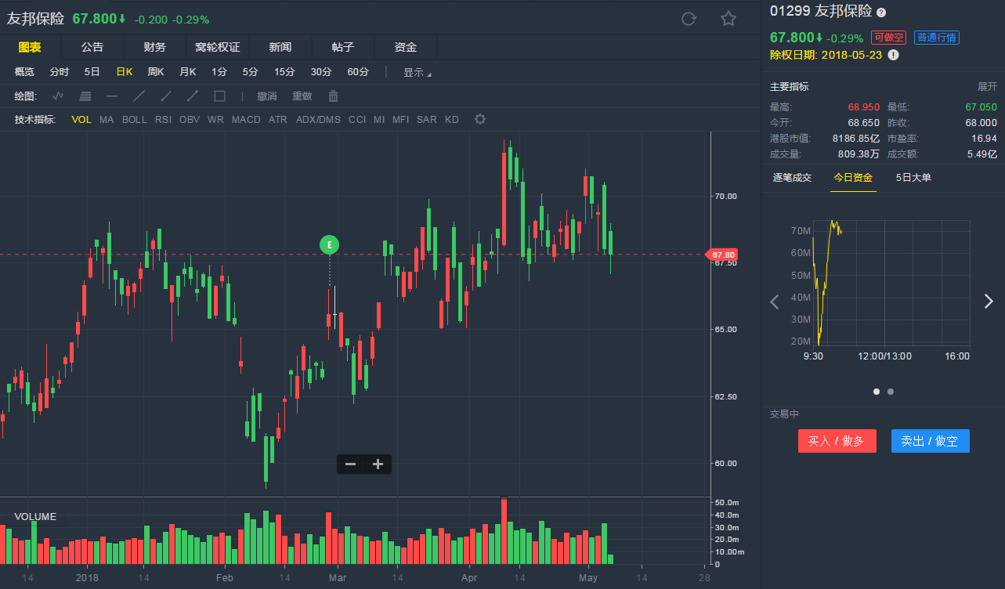1005x589 pixels.
Task: Select the horizontal line drawing tool
Action: pyautogui.click(x=112, y=96)
